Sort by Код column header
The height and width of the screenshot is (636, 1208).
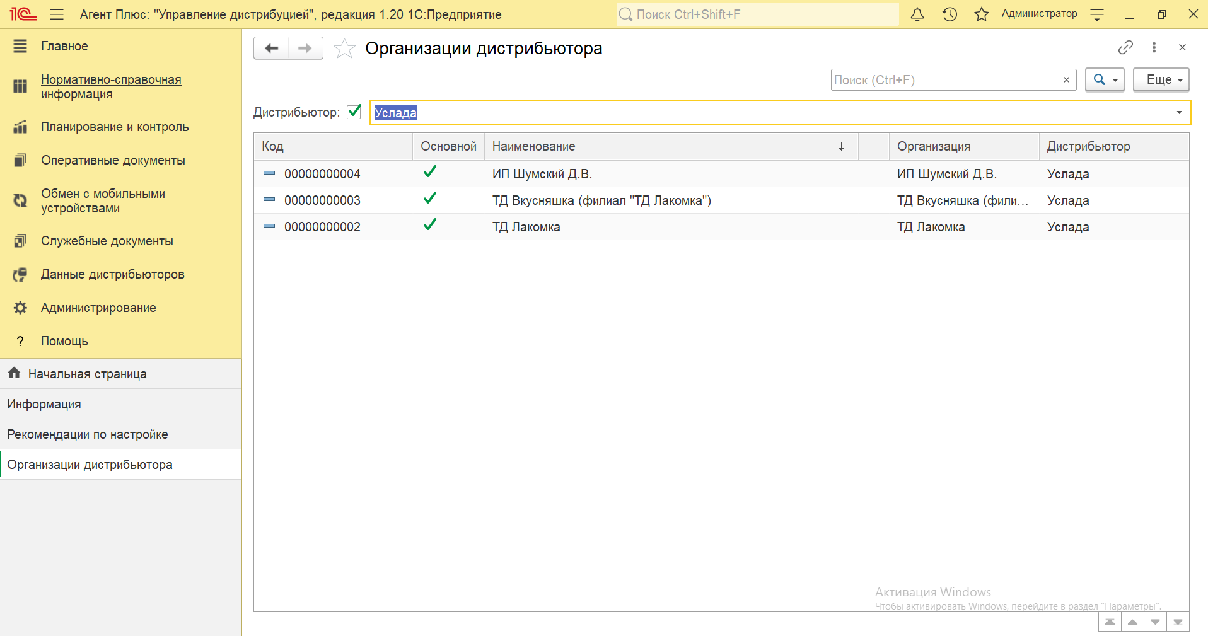[333, 146]
